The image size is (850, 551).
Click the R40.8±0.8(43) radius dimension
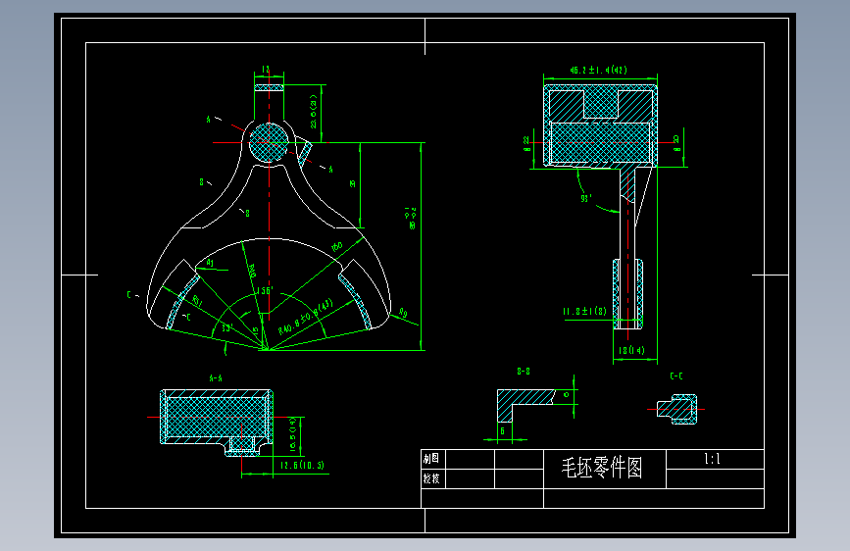(x=306, y=317)
